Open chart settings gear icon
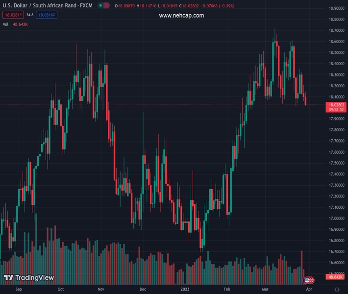Screen dimensions: 348x294 [x=337, y=289]
